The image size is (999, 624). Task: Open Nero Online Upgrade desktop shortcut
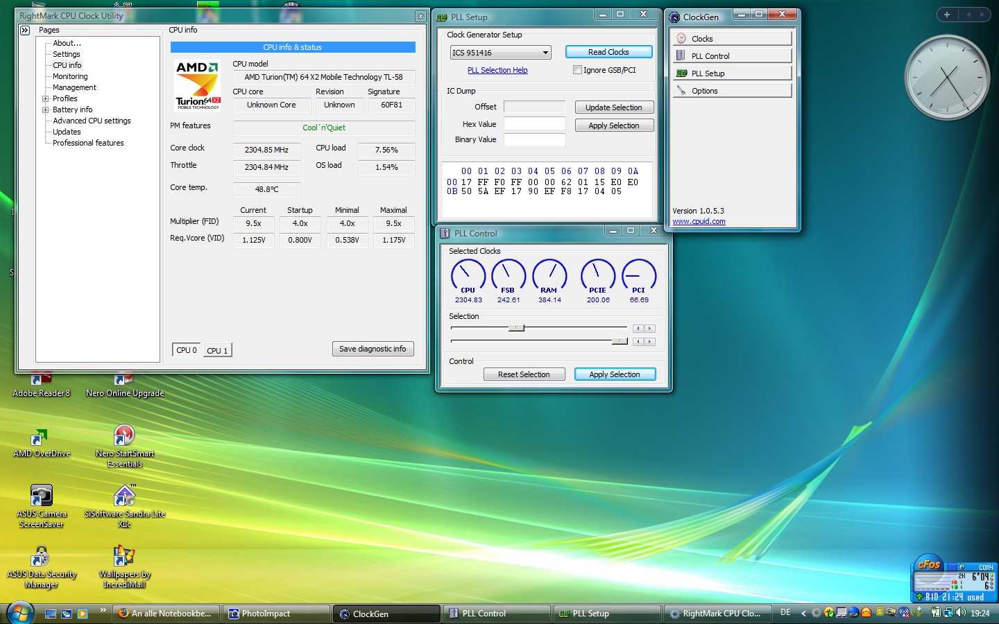(125, 385)
